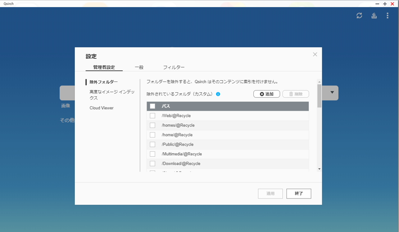The height and width of the screenshot is (232, 399).
Task: Open the resource monitor stack icon
Action: tap(374, 16)
